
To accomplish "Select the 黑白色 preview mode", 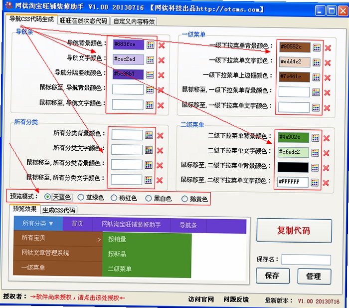I will 149,198.
